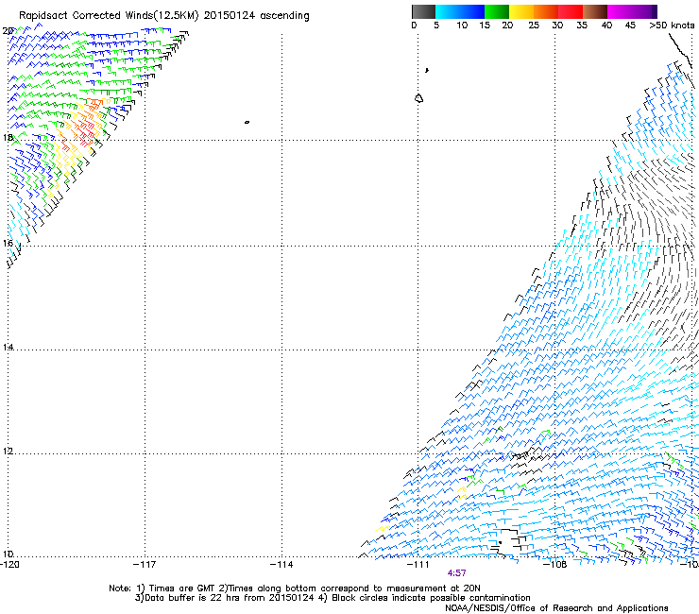Click the '10' legend scale label

point(462,26)
